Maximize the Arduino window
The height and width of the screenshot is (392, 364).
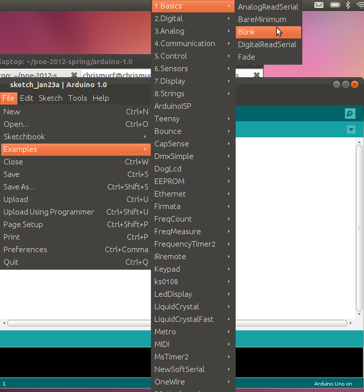(x=346, y=85)
